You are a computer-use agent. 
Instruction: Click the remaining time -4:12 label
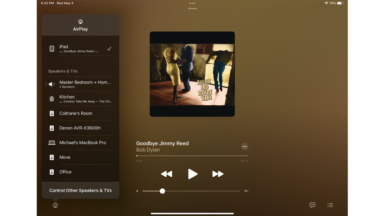tap(244, 161)
